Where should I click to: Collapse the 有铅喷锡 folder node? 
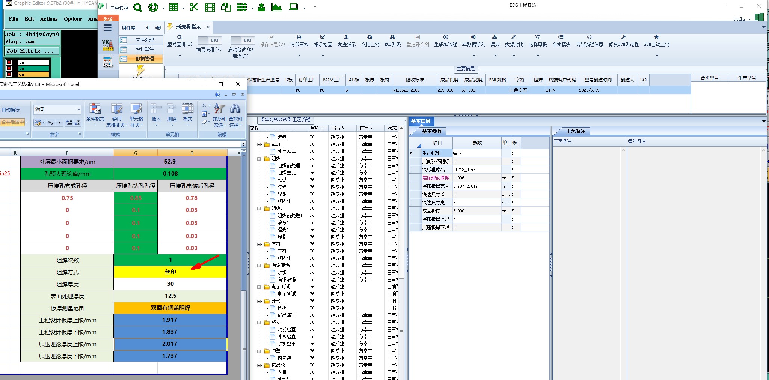click(x=259, y=265)
